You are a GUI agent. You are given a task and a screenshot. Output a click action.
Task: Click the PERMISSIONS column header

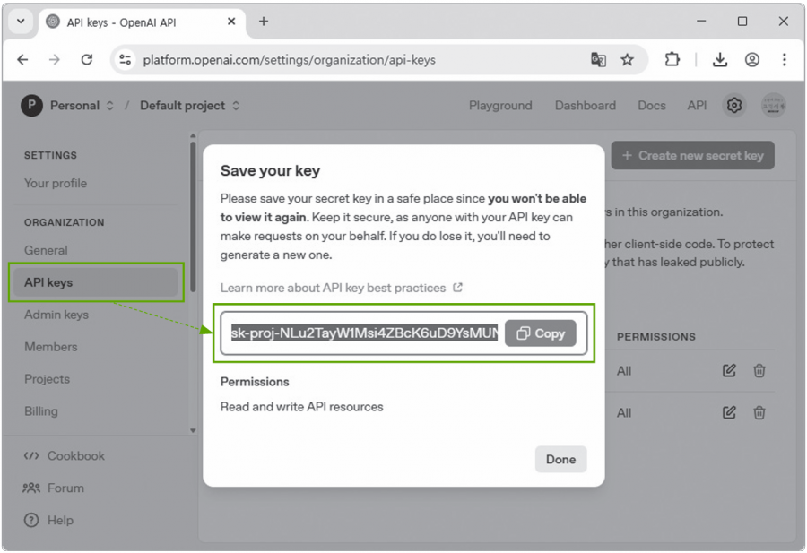pyautogui.click(x=656, y=337)
